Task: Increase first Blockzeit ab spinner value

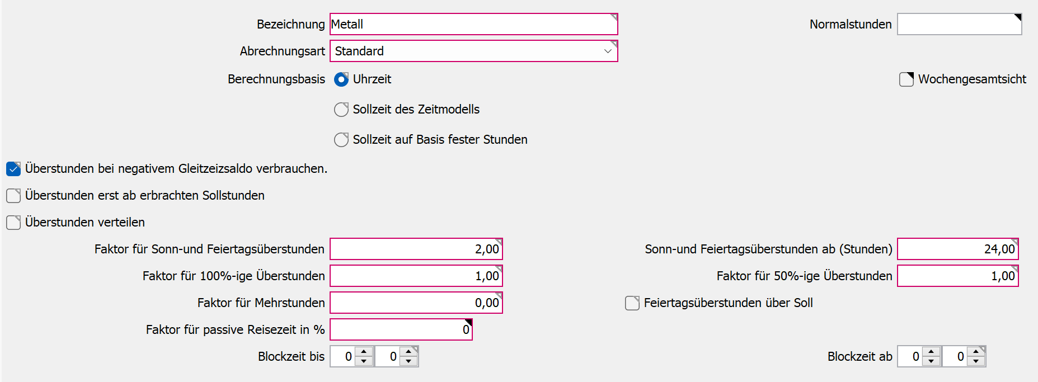Action: (931, 352)
